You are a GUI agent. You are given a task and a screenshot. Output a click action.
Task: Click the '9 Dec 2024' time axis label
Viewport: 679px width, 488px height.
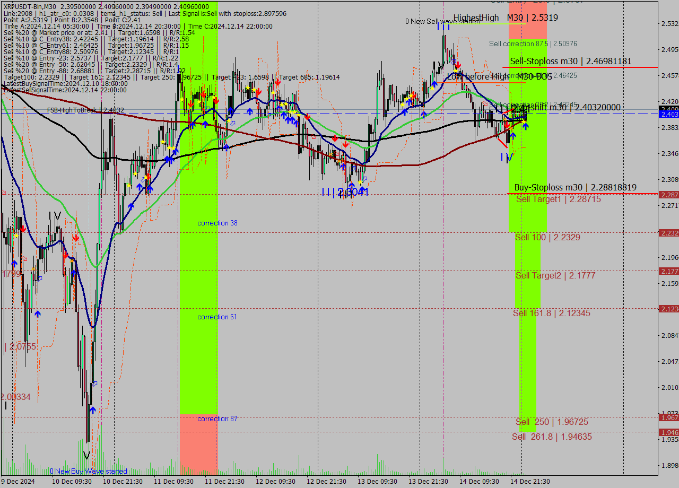pos(18,482)
